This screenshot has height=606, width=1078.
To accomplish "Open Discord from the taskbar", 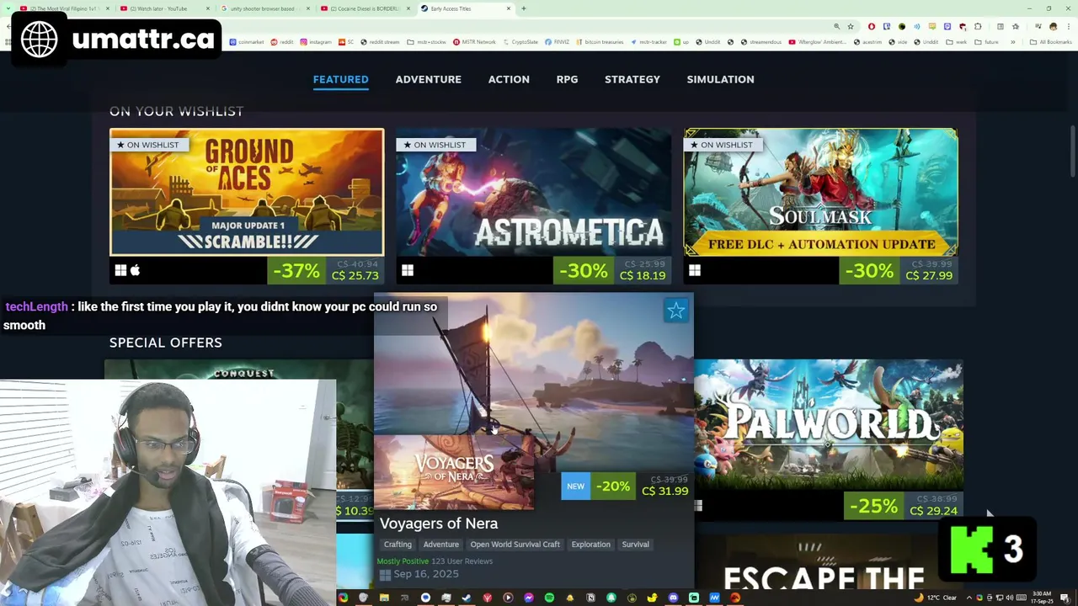I will coord(673,598).
